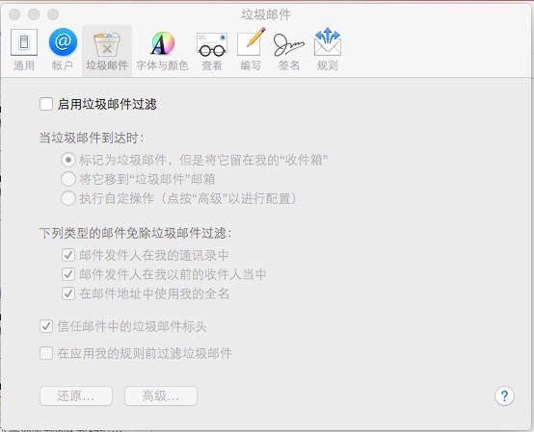Image resolution: width=534 pixels, height=432 pixels.
Task: Select the 垃圾邮件 junk mail trash icon
Action: 107,50
